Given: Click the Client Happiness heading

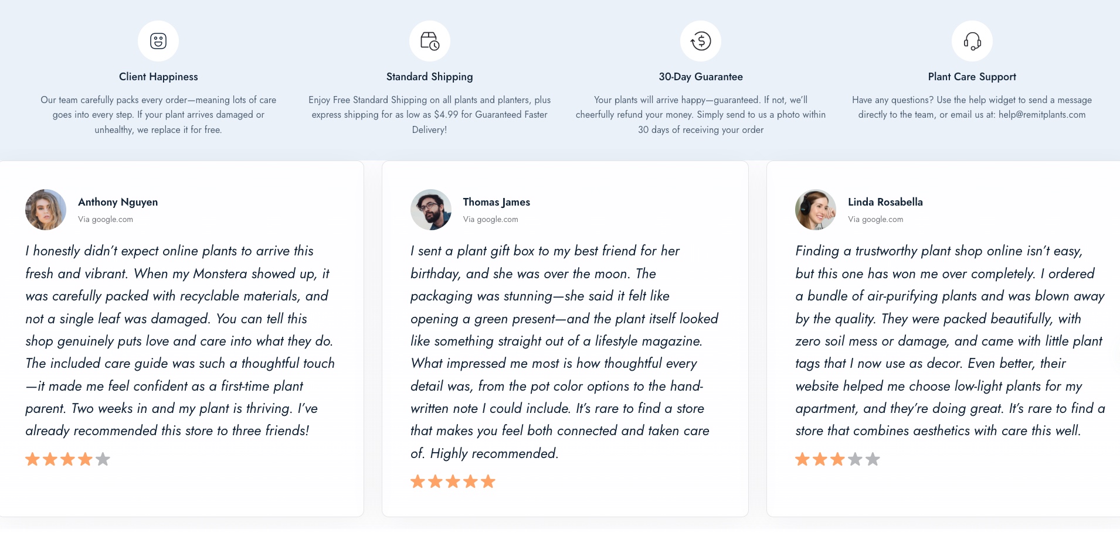Looking at the screenshot, I should 158,77.
